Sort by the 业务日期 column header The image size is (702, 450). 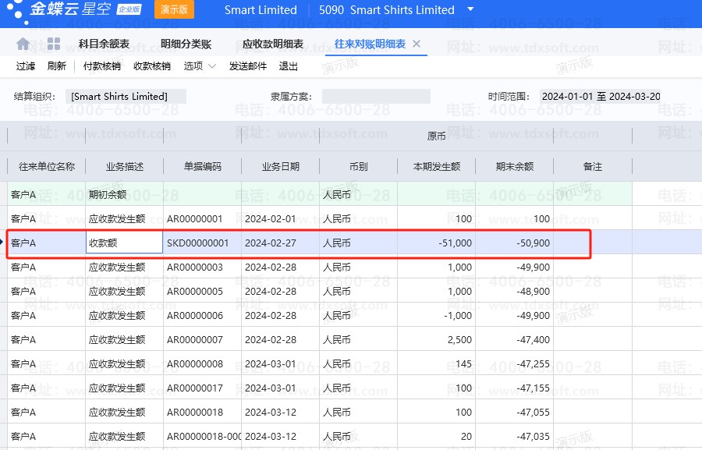coord(280,166)
